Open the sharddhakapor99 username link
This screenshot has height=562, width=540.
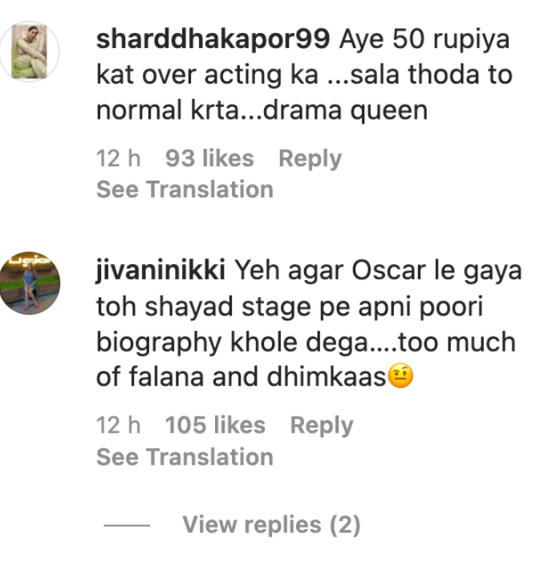[213, 39]
